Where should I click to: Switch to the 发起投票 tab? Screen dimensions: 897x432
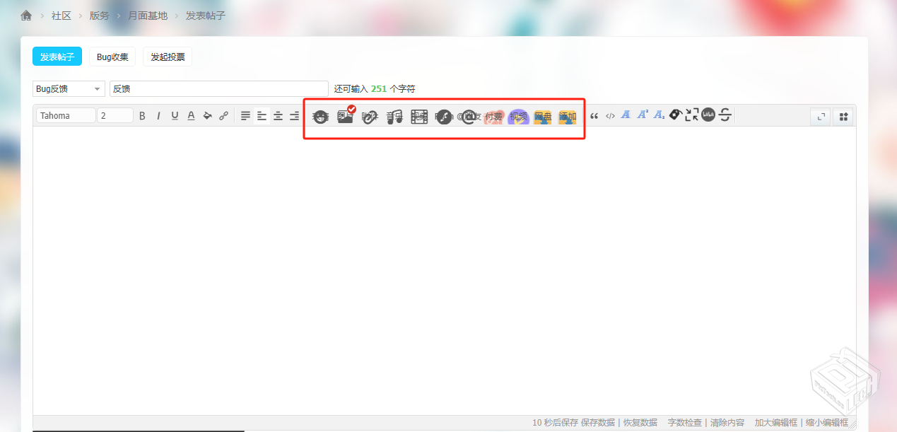click(168, 57)
